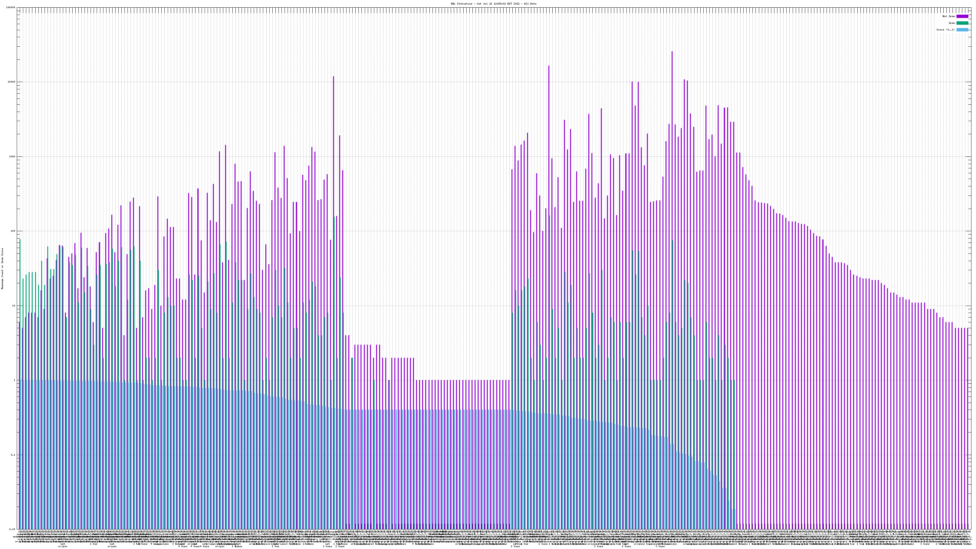Image resolution: width=976 pixels, height=549 pixels.
Task: Click the 10000 y-axis tick label
Action: click(x=12, y=82)
